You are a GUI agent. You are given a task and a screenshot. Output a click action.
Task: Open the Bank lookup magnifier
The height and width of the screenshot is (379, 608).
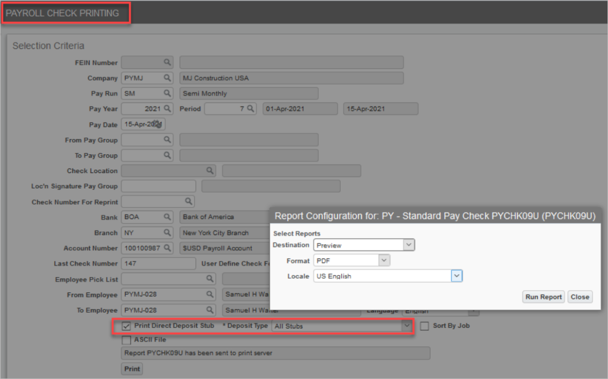click(167, 217)
